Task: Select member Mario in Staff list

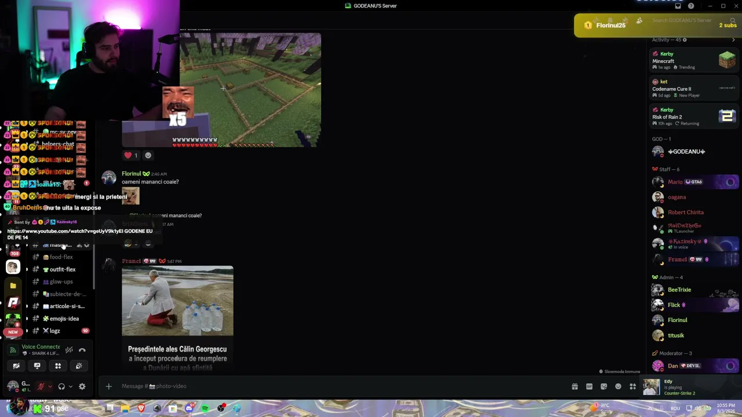Action: tap(694, 182)
